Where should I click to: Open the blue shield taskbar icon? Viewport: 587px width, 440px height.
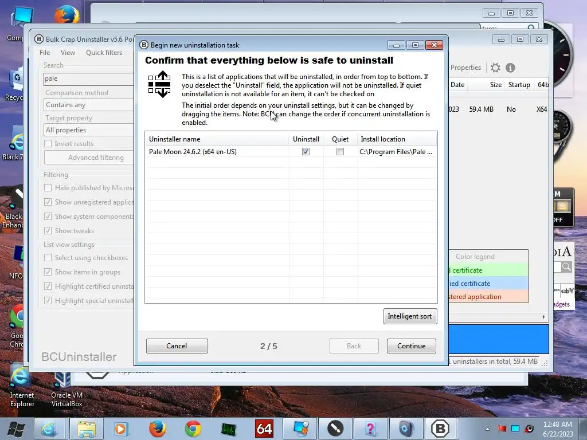pos(406,429)
